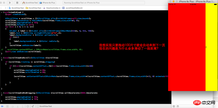Screen dimensions: 218x108
Task: Open the ViewController.m breadcrumb item
Action: click(x=52, y=8)
